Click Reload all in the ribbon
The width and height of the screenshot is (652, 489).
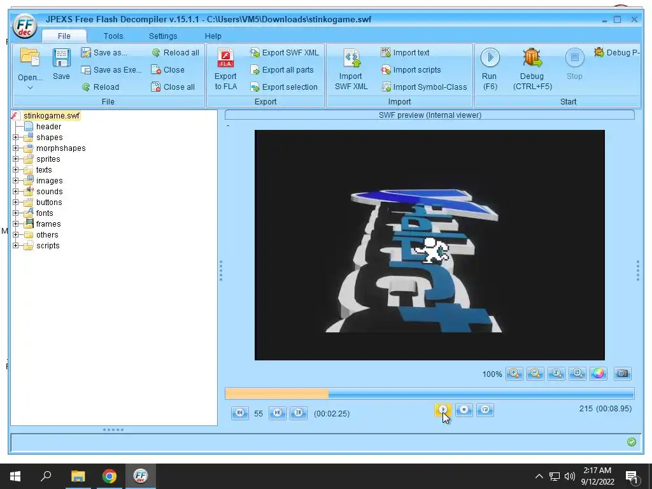[176, 52]
